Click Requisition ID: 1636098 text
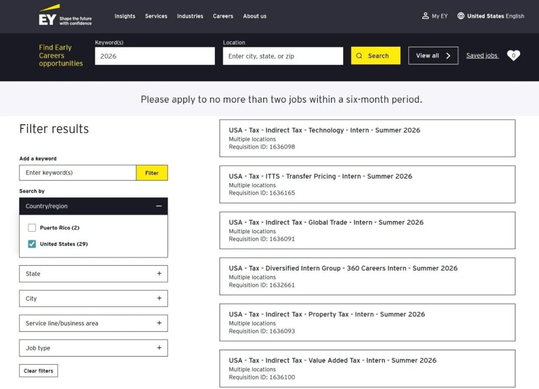 262,147
